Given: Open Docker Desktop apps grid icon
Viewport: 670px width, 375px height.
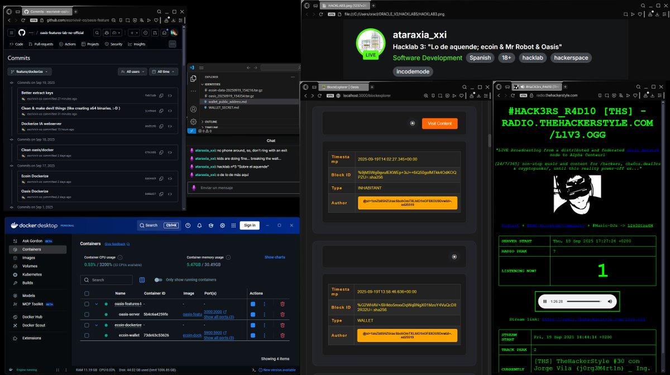Looking at the screenshot, I should [233, 225].
